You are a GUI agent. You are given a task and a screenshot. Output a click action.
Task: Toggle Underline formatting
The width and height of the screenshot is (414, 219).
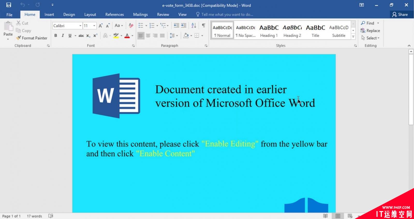point(70,36)
